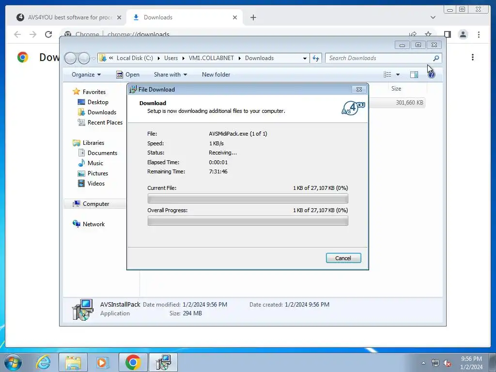Open Desktop in the navigation pane

click(98, 102)
